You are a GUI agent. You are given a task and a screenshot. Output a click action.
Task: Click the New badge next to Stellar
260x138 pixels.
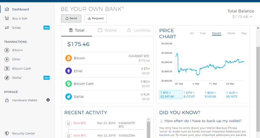(46, 78)
